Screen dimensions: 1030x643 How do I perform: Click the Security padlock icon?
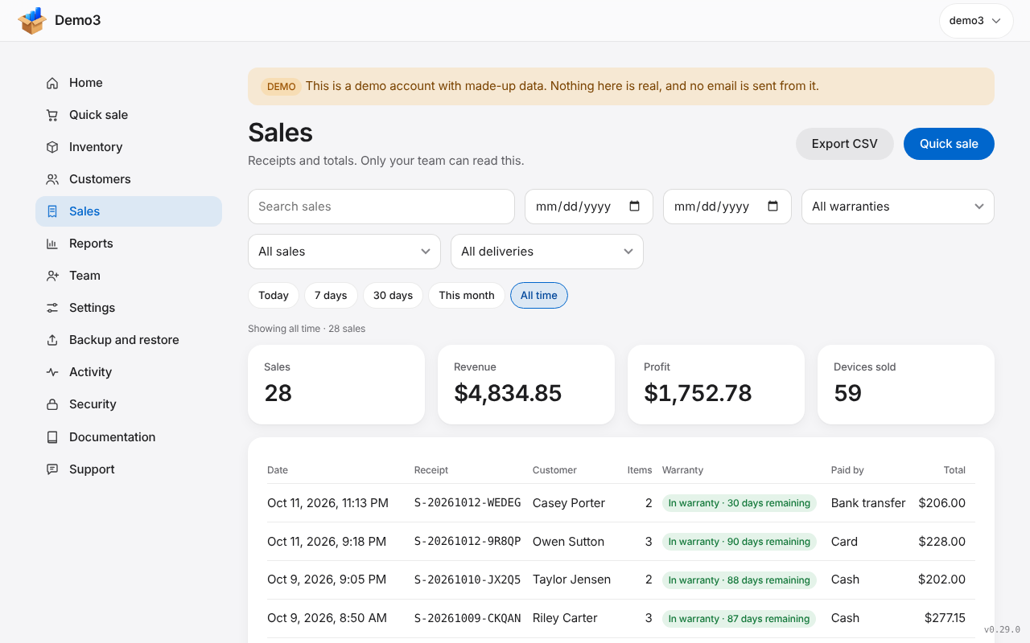click(x=52, y=404)
